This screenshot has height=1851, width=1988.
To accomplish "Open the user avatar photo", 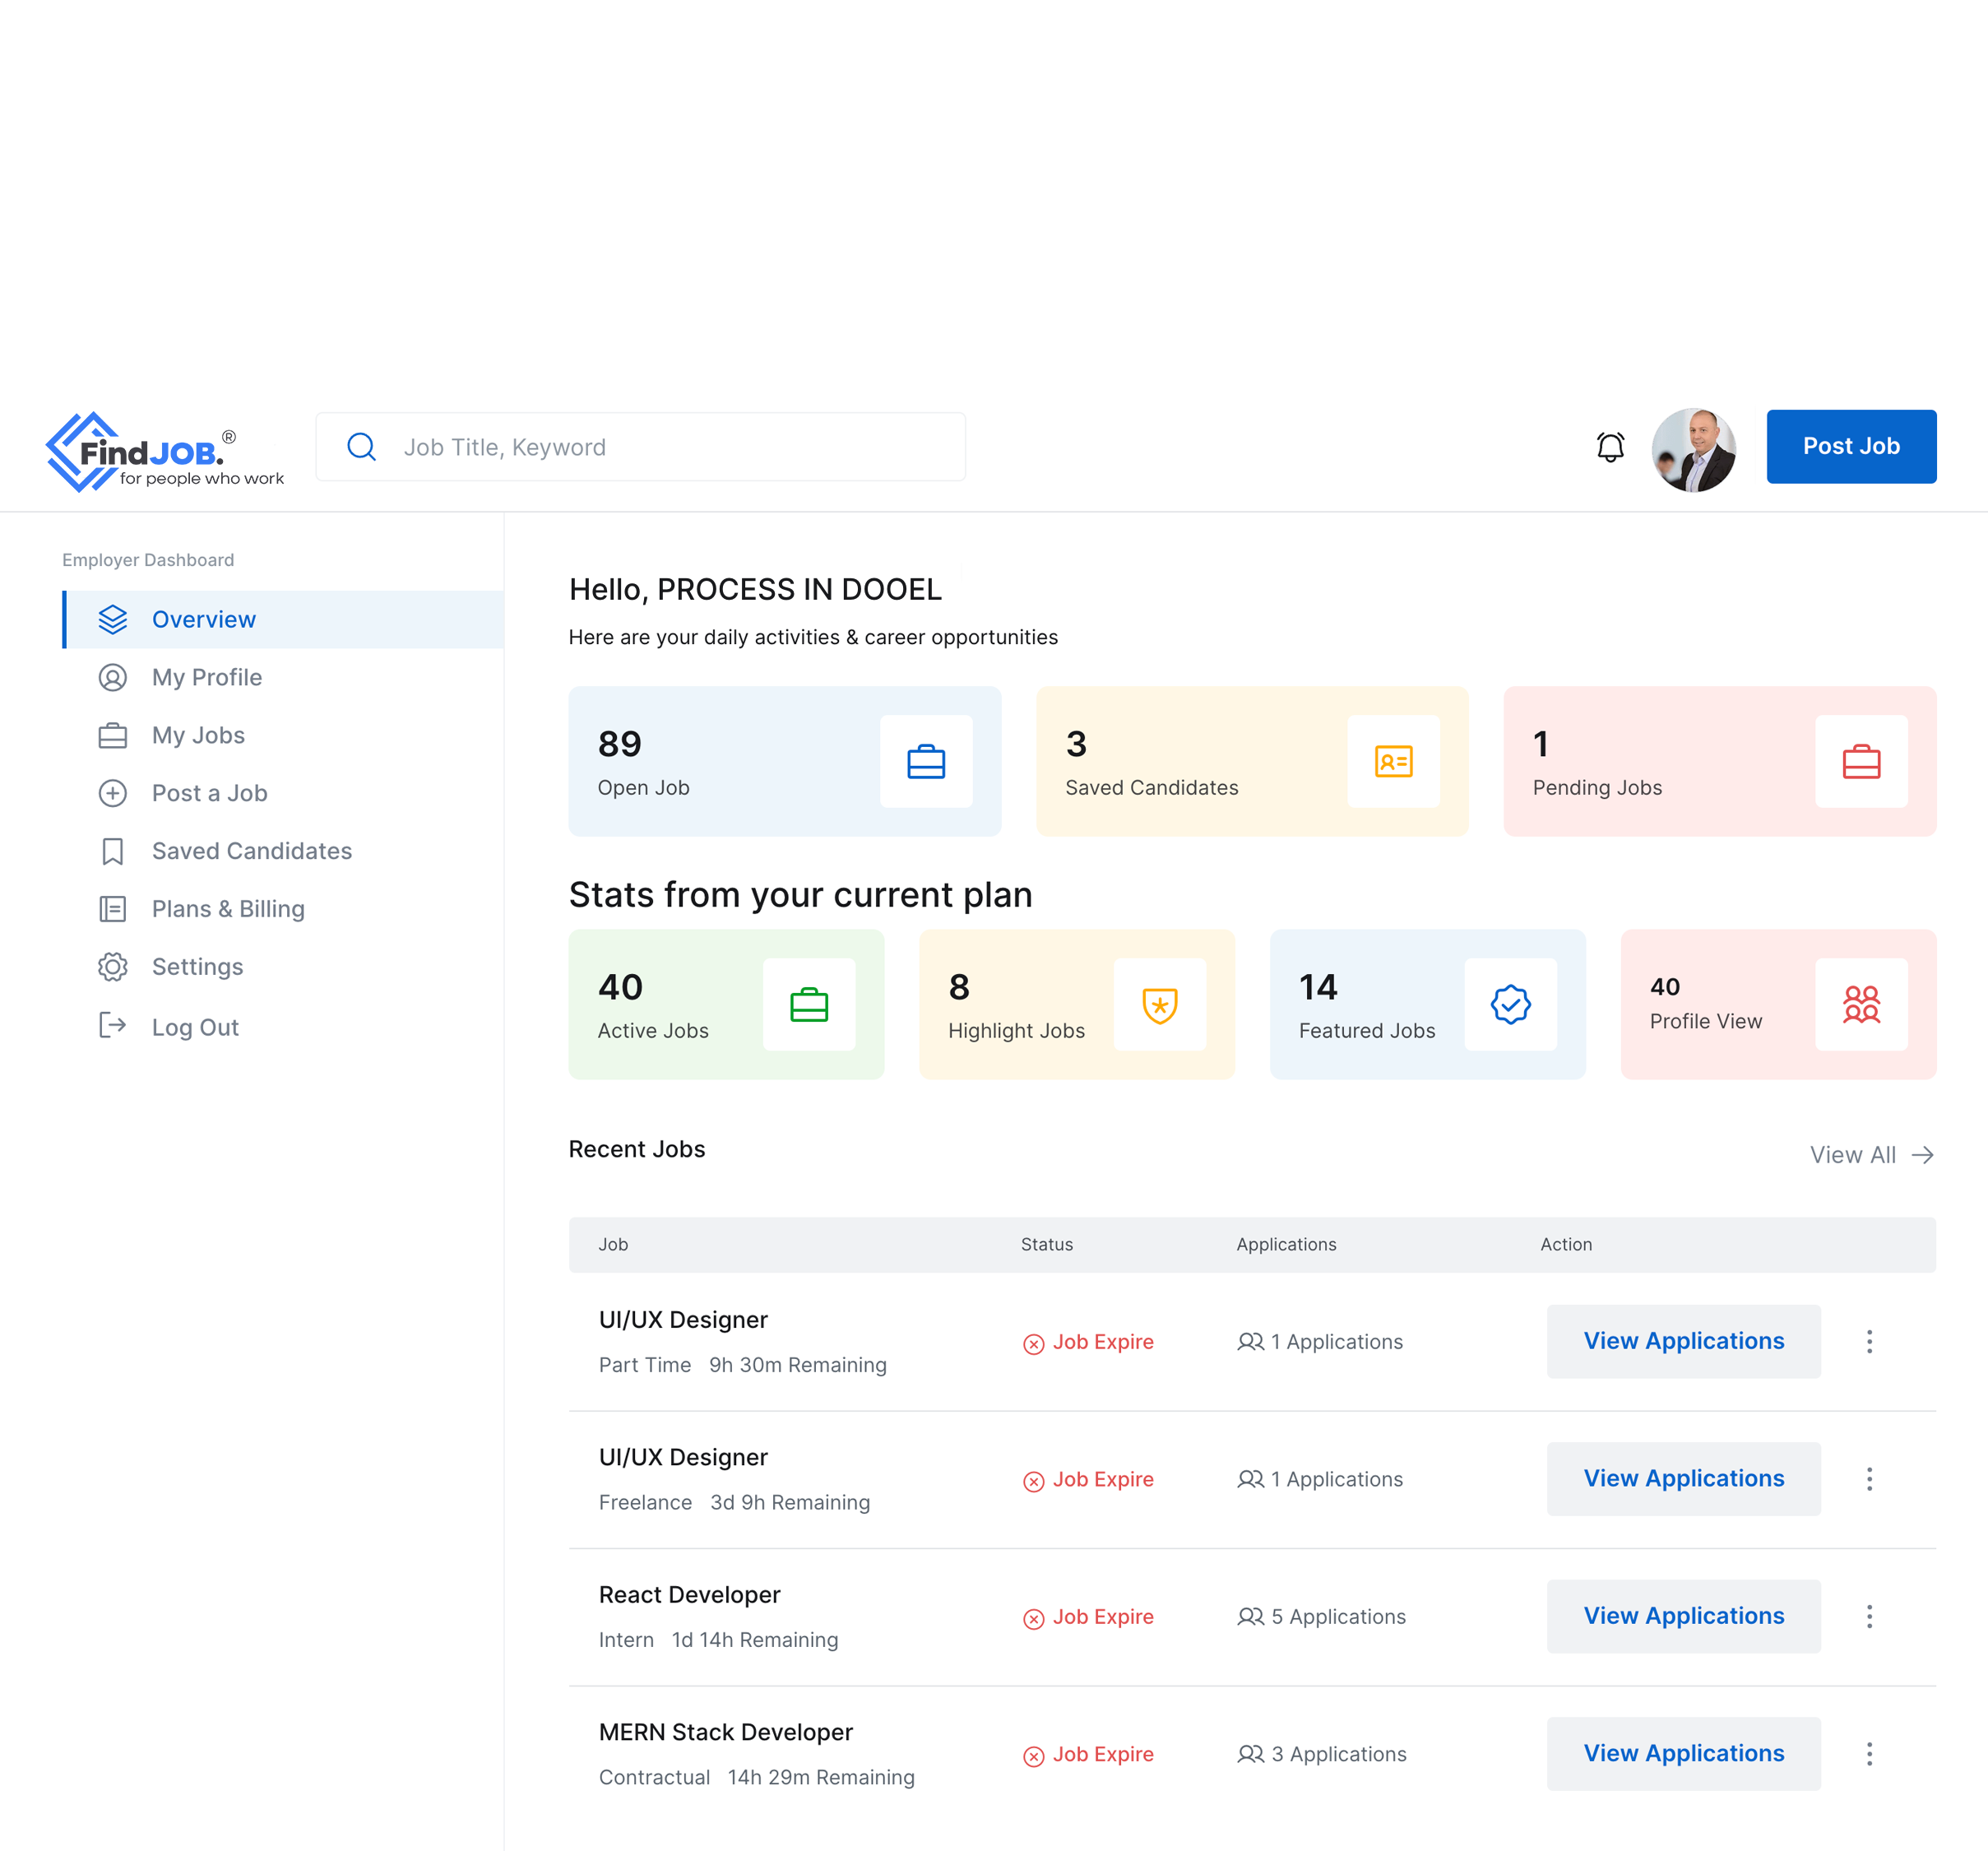I will (x=1693, y=449).
